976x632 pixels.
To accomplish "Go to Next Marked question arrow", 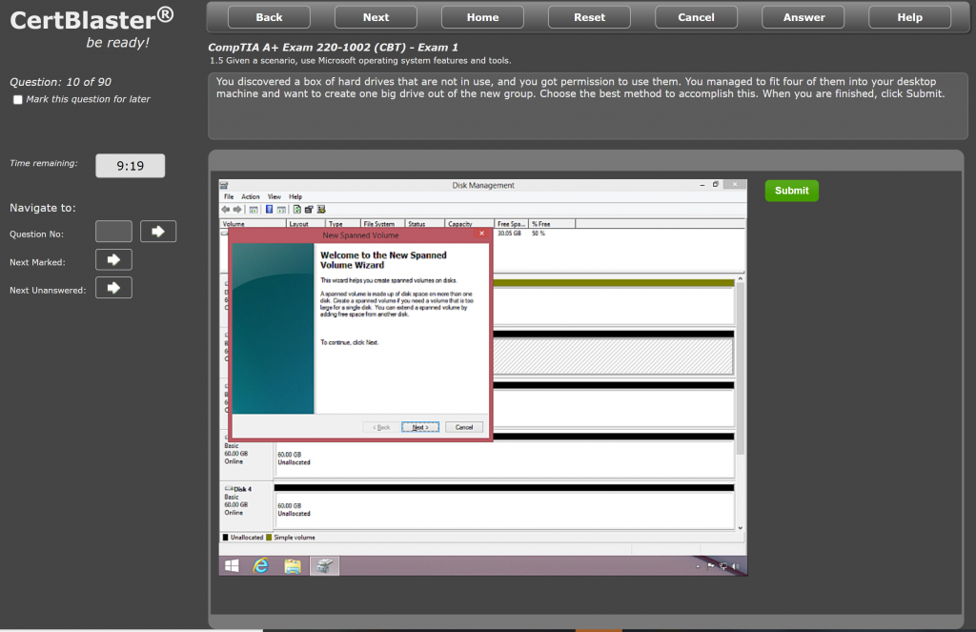I will (x=114, y=259).
